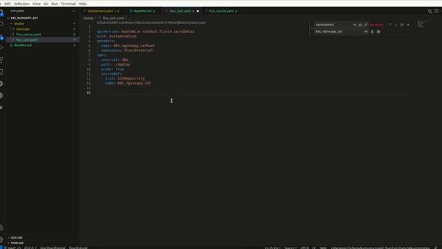Click the deploy breadcrumb segment
Screen dimensions: 442x249
coord(88,18)
